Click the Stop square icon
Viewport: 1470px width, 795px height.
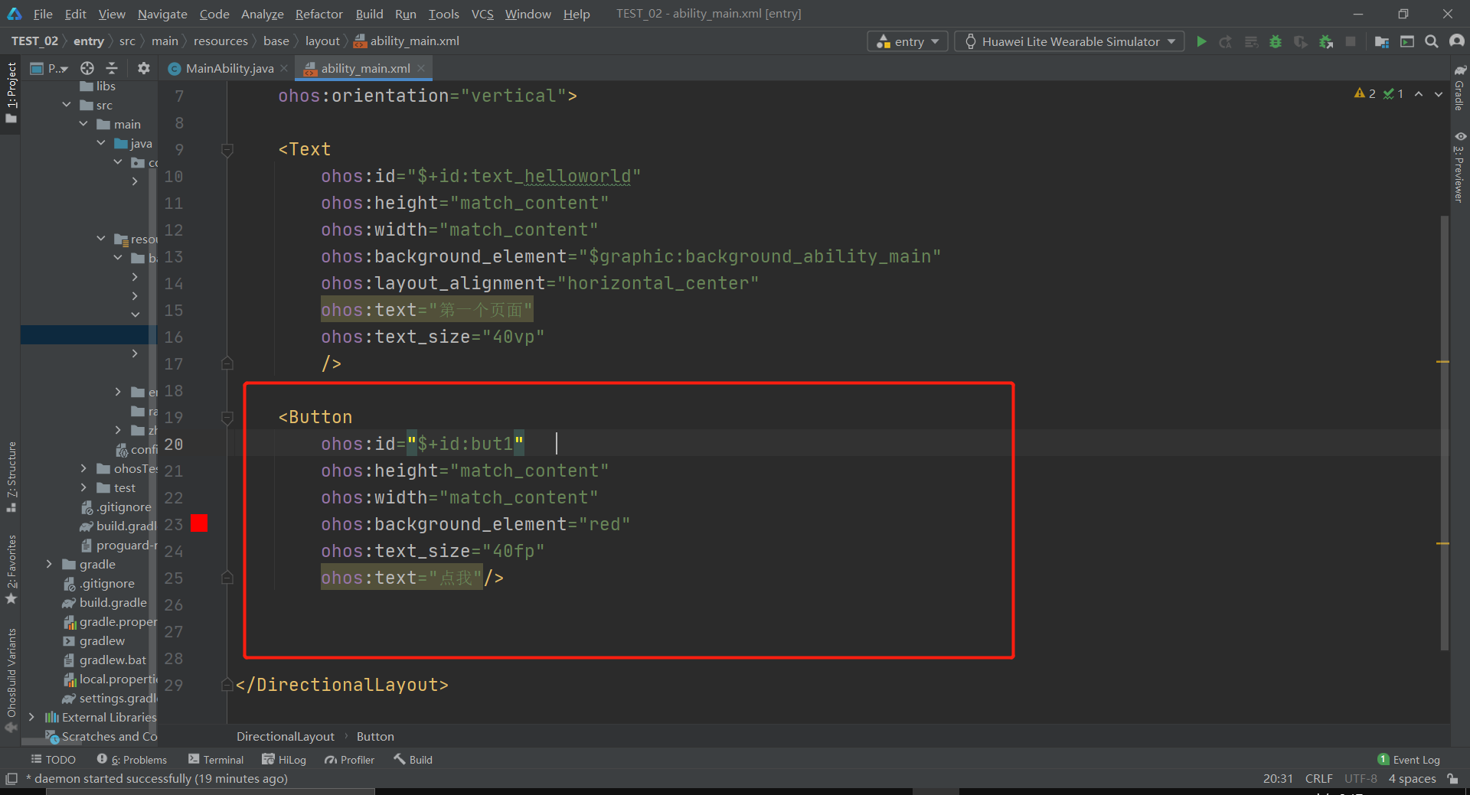[x=1351, y=41]
